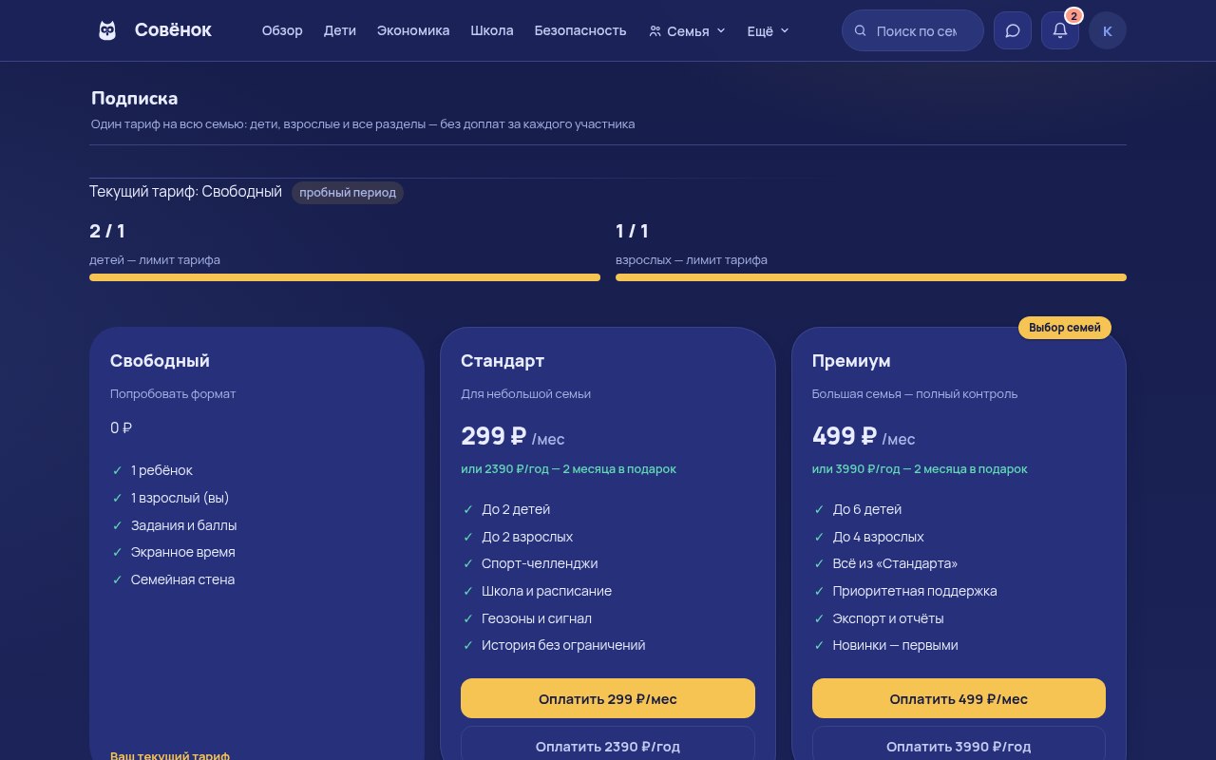Open the user avatar K menu

1108,30
